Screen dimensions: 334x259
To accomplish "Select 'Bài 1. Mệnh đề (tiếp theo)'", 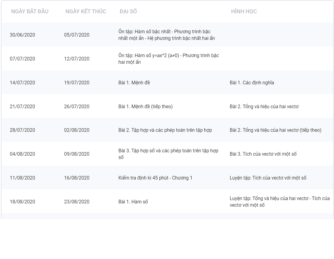I will 145,106.
